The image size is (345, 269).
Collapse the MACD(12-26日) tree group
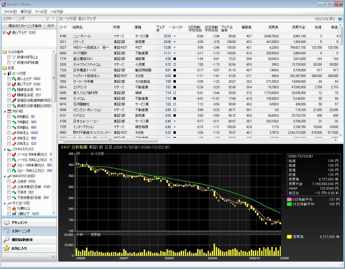pos(5,176)
